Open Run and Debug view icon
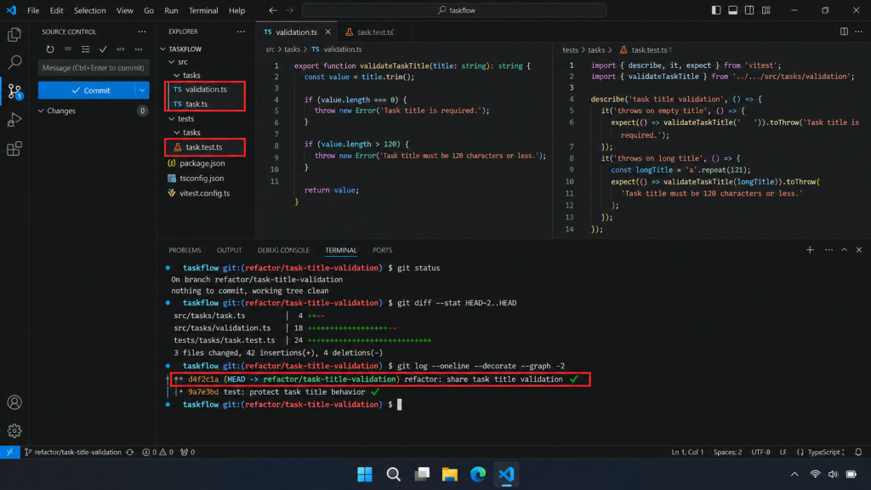The width and height of the screenshot is (871, 490). pyautogui.click(x=14, y=119)
